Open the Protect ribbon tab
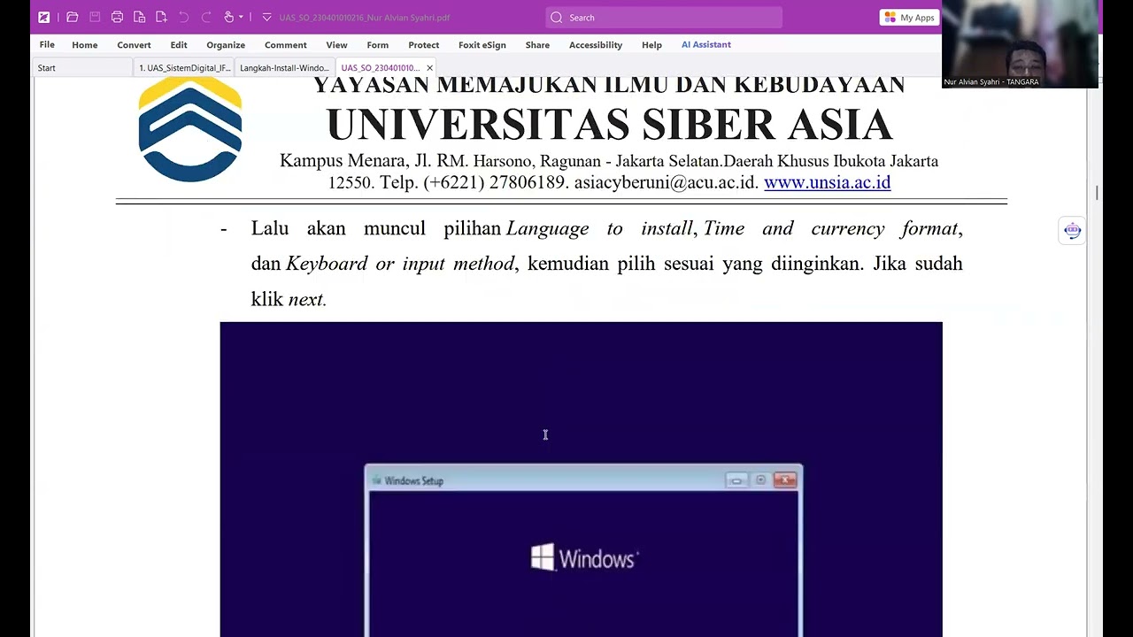The height and width of the screenshot is (637, 1133). pos(424,44)
